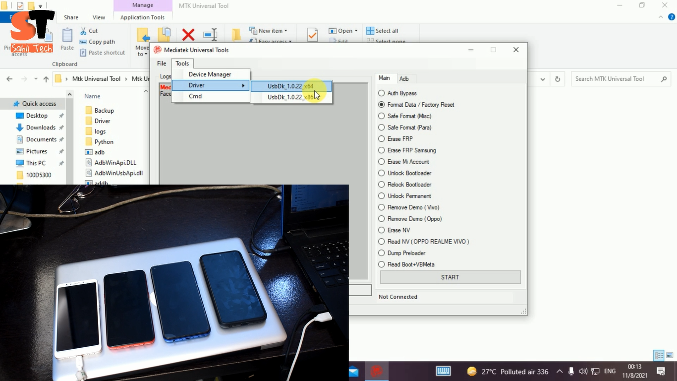This screenshot has width=677, height=381.
Task: Open Documents in navigation pane
Action: tap(37, 139)
